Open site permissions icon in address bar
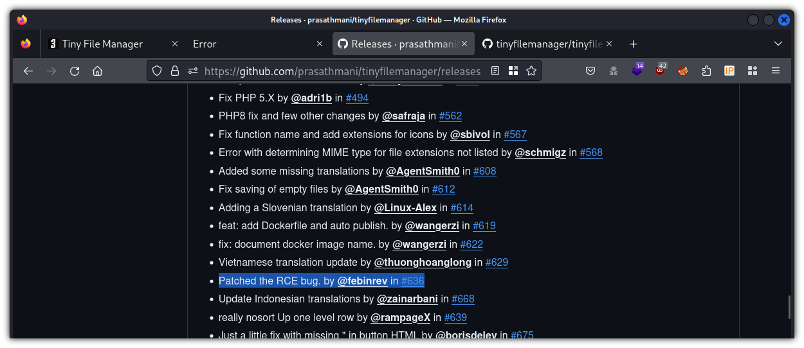 pos(192,71)
